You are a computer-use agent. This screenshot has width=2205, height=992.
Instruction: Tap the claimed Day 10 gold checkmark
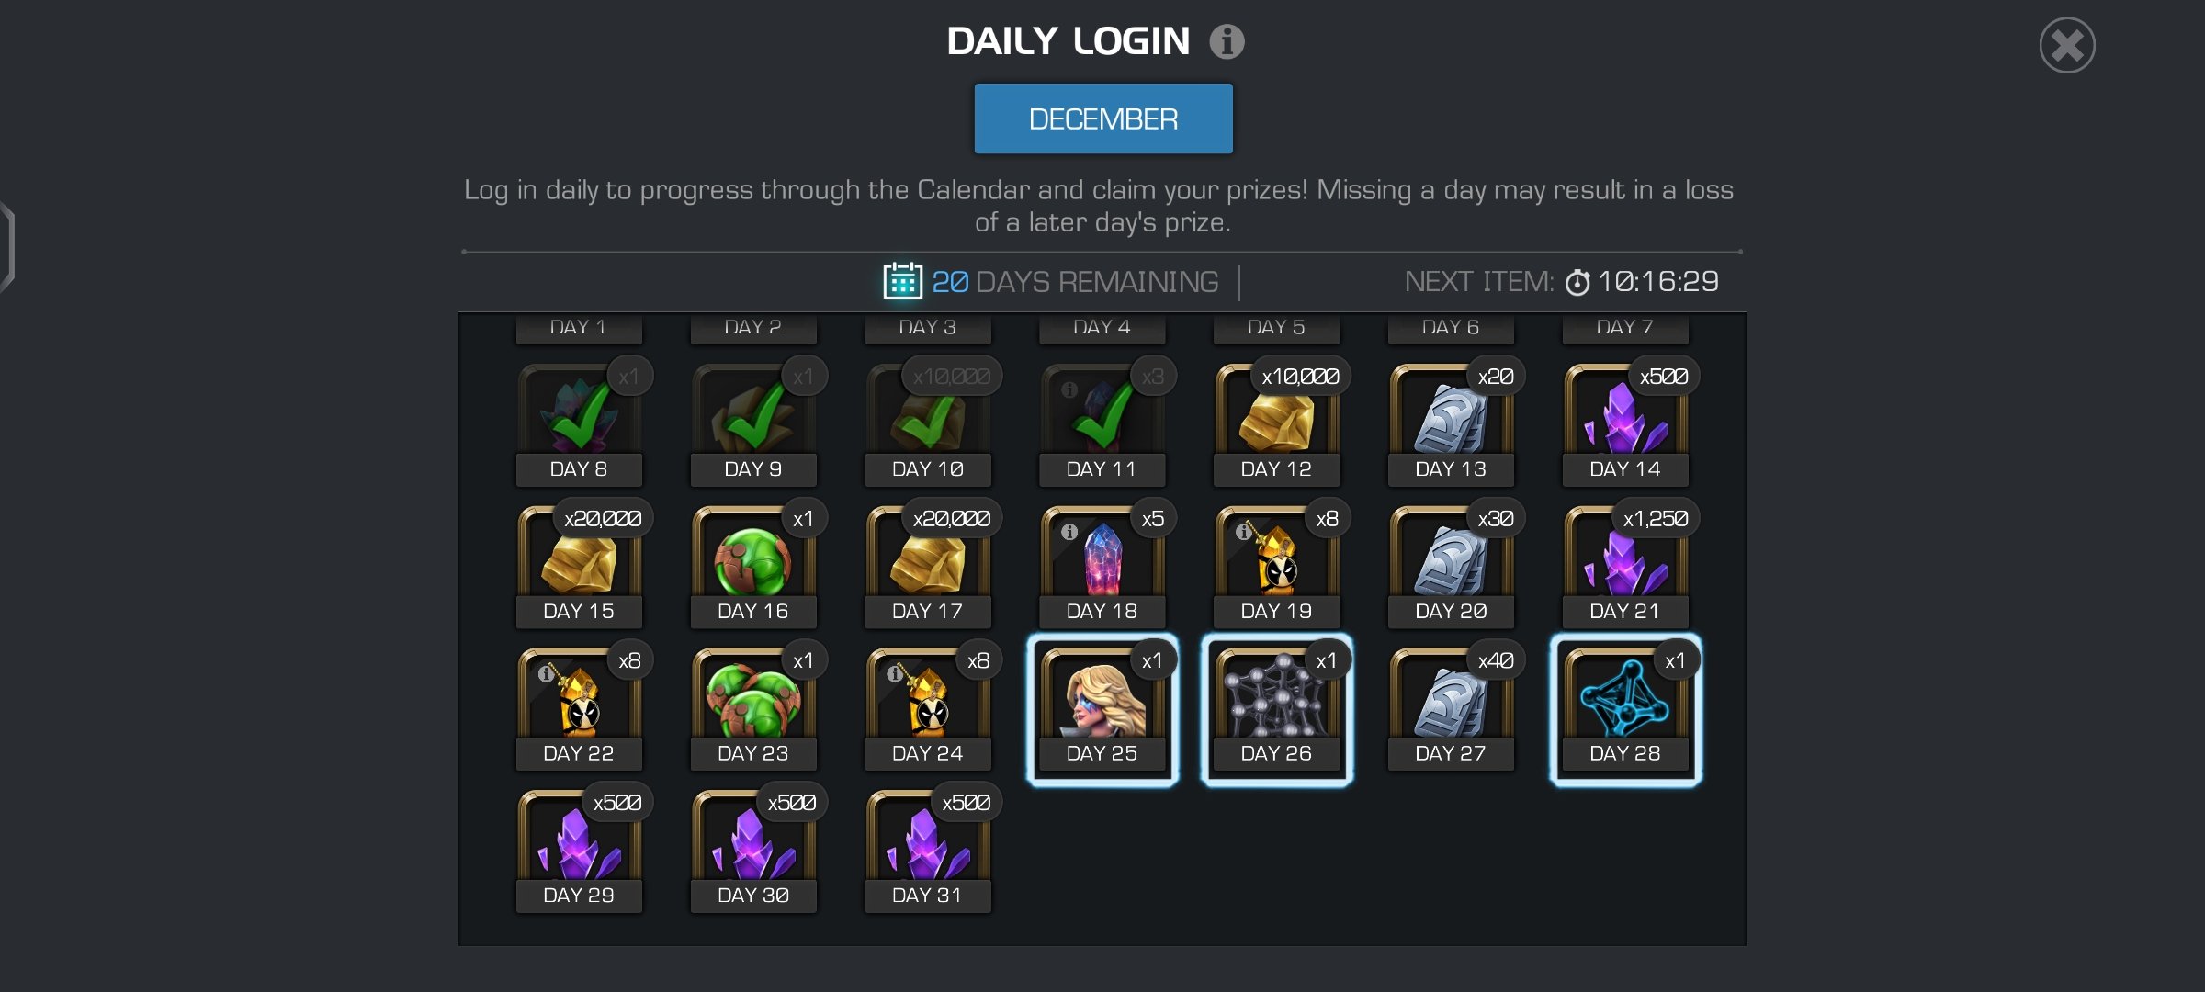pyautogui.click(x=928, y=415)
